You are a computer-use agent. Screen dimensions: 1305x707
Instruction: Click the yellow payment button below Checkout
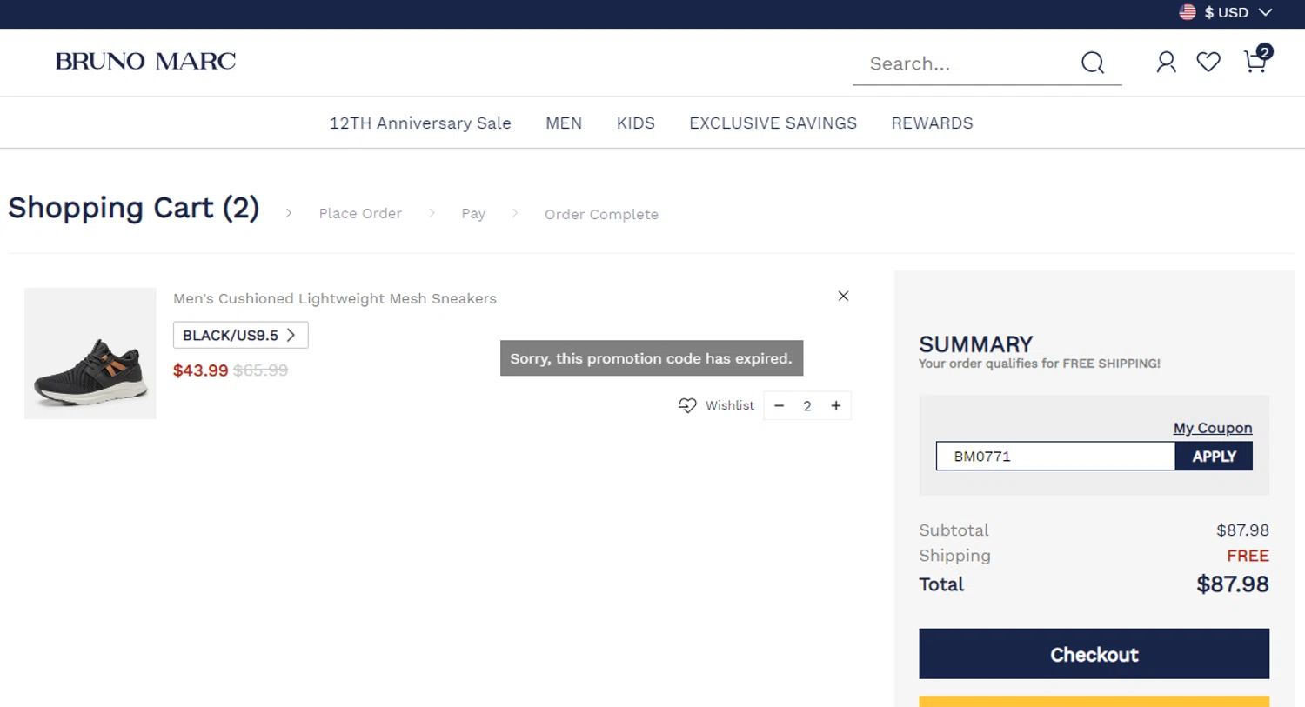tap(1094, 701)
